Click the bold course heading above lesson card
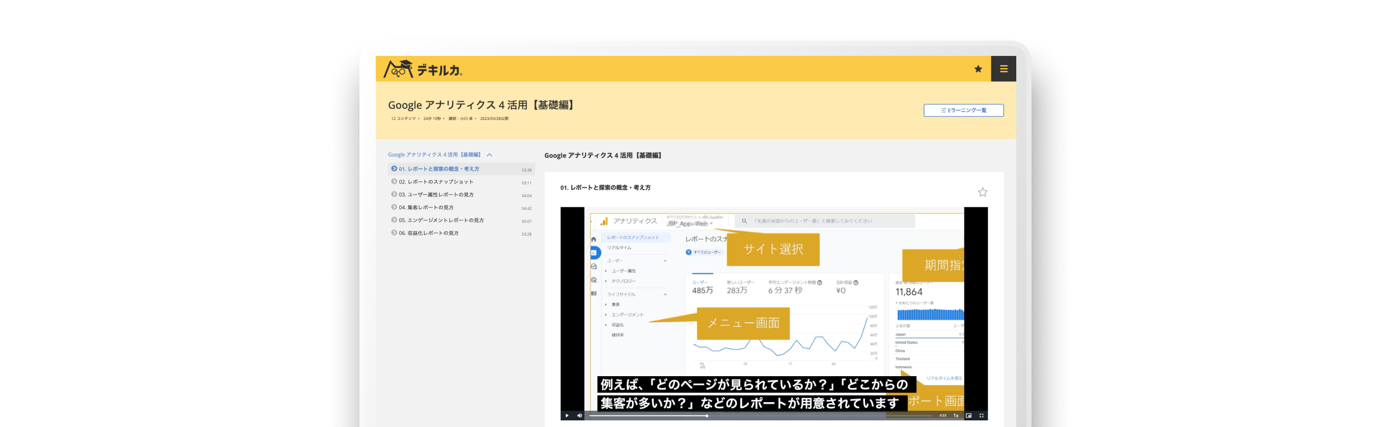Screen dimensions: 1391x427 coord(604,156)
